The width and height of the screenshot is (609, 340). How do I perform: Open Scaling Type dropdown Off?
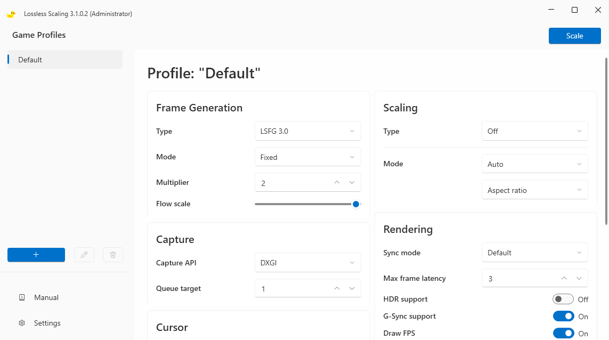pos(535,131)
